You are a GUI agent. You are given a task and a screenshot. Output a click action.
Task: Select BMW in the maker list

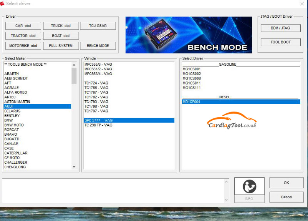(8, 120)
